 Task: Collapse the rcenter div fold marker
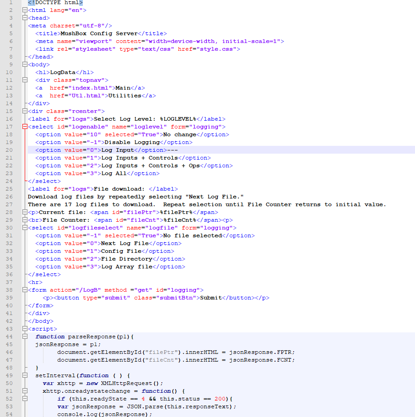click(x=24, y=111)
